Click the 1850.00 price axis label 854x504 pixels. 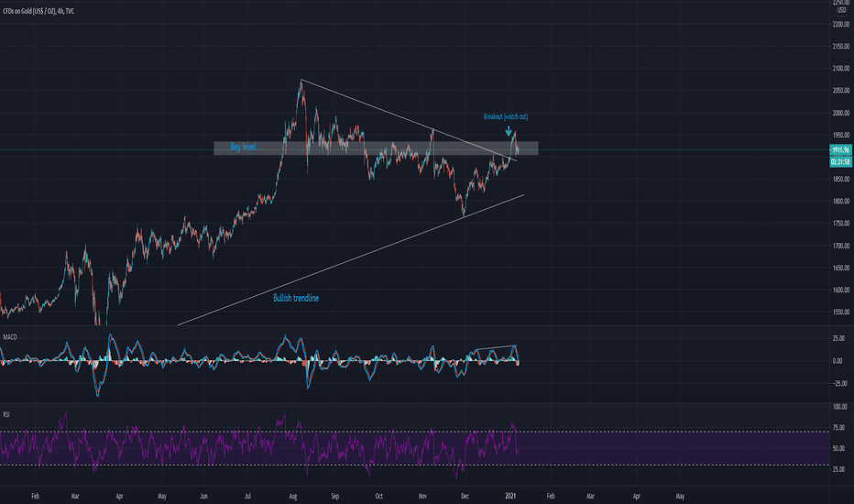841,180
